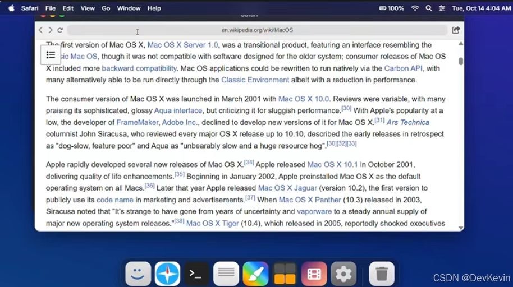Open the FrameMaker link
This screenshot has height=287, width=513.
[138, 123]
